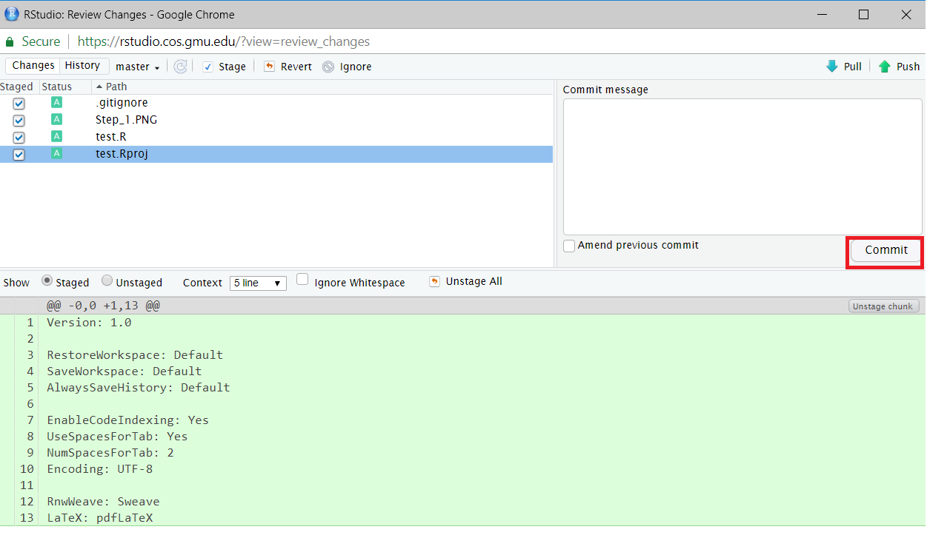Click the added status icon for Step_1.PNG
Screen dimensions: 927x555
[x=56, y=120]
